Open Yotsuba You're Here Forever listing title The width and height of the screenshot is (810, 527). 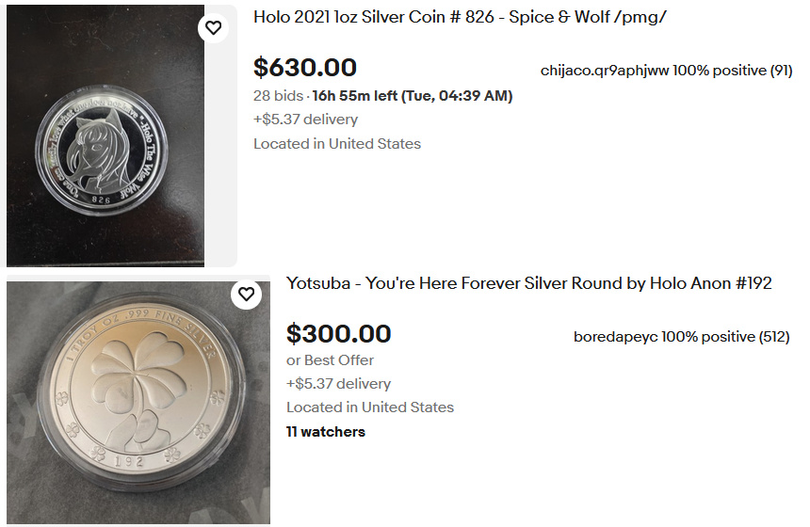528,283
